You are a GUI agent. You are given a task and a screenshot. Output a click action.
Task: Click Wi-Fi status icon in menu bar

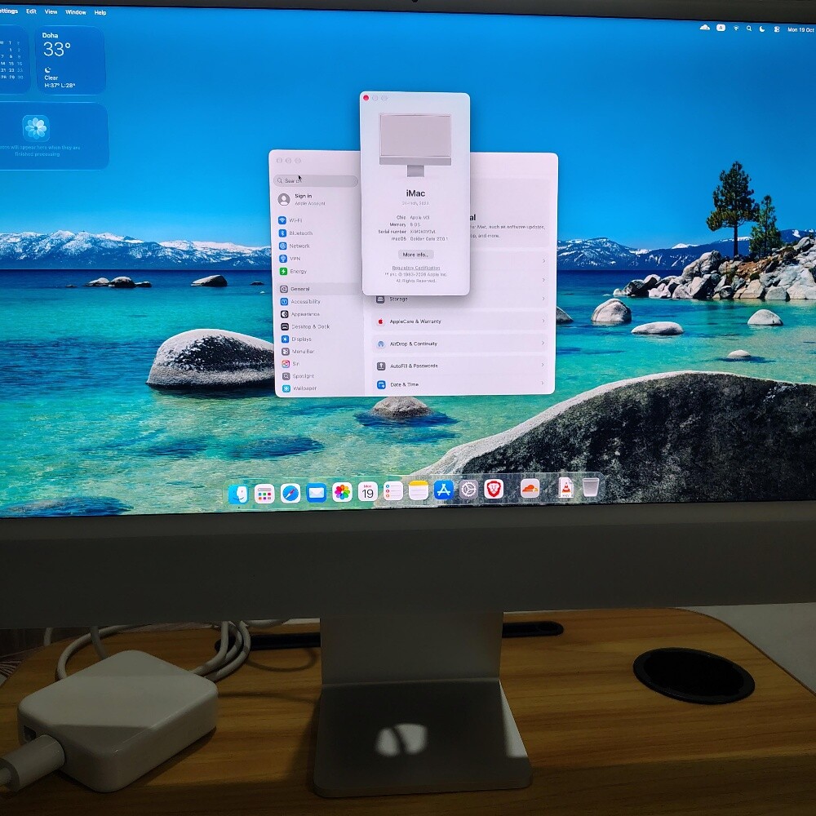click(736, 29)
